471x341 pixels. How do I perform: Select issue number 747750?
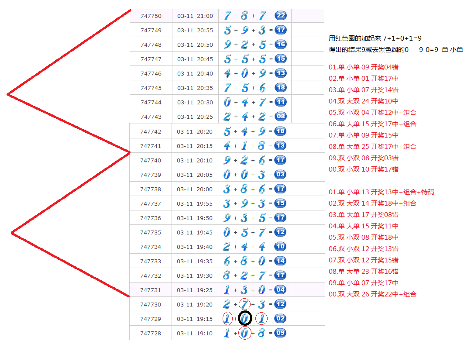(151, 16)
